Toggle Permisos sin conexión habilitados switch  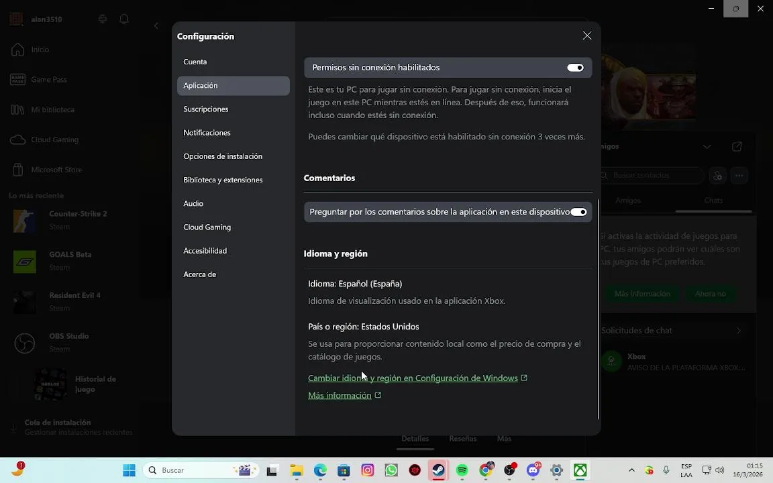(575, 68)
